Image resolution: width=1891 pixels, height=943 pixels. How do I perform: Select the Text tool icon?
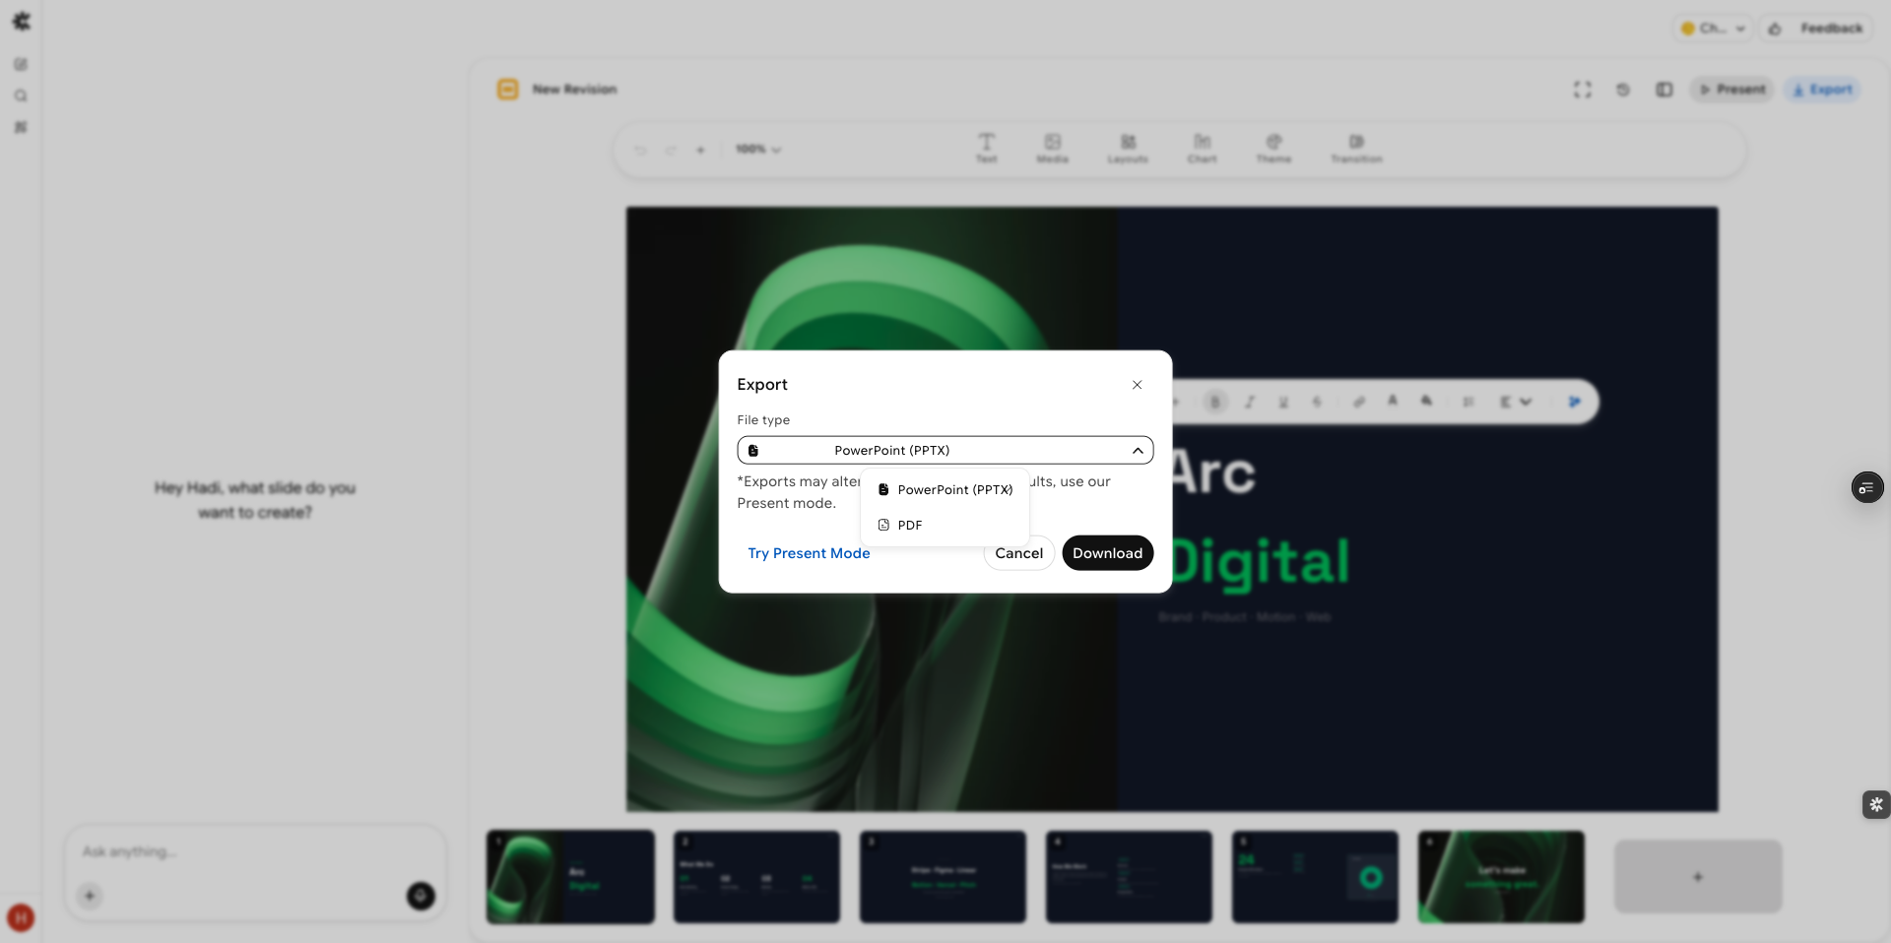tap(986, 148)
